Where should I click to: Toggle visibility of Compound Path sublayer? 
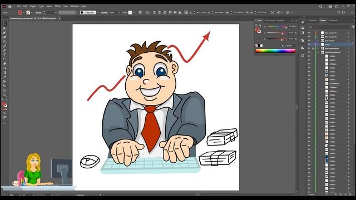pyautogui.click(x=309, y=83)
